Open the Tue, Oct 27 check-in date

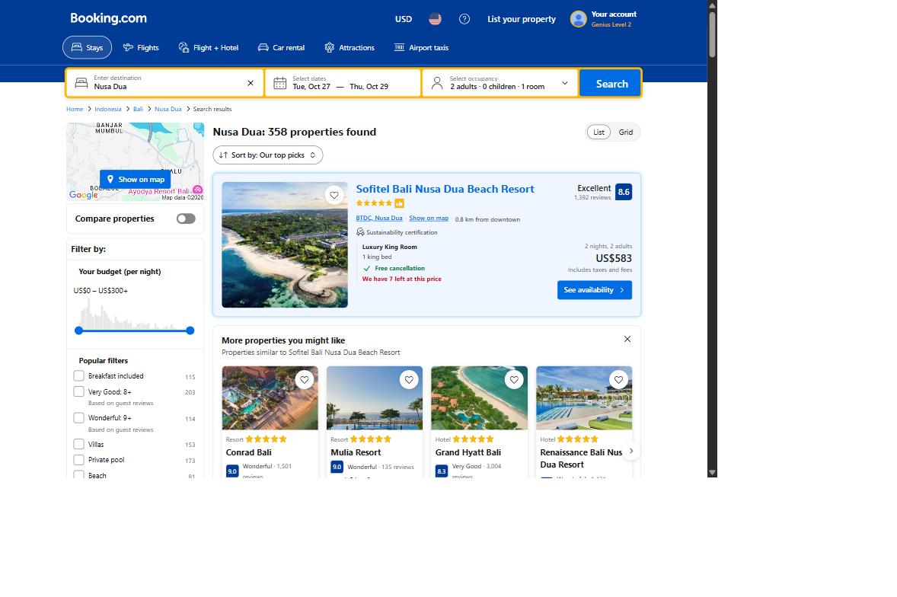311,86
